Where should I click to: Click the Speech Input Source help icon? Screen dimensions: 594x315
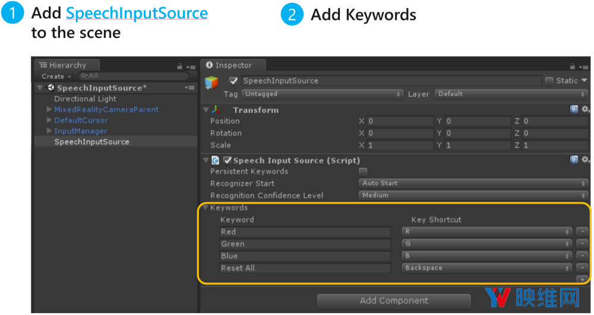click(574, 160)
